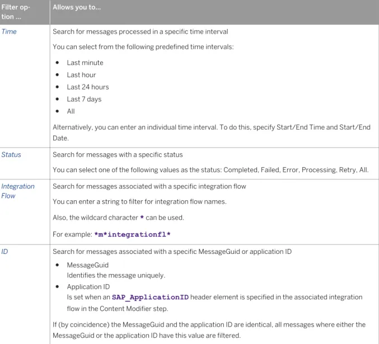Click the wildcard asterisk character in text
The image size is (379, 344).
(142, 218)
